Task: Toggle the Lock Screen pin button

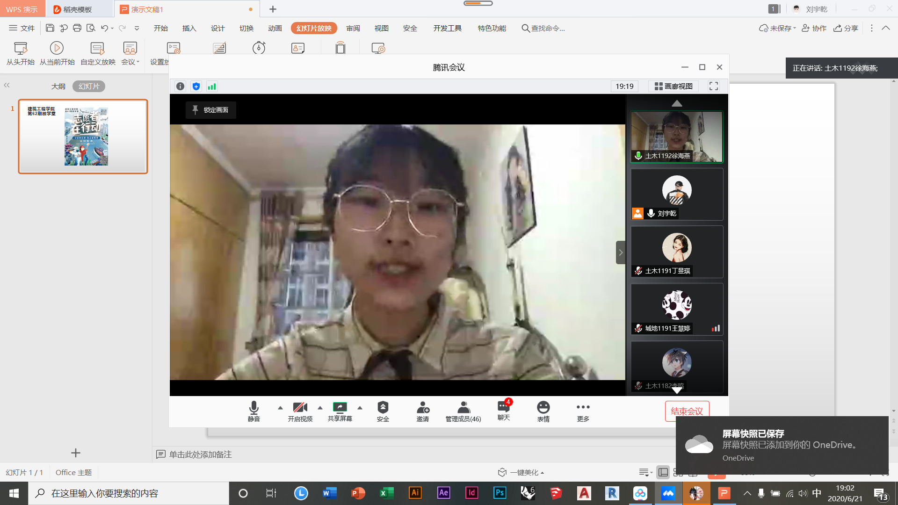Action: tap(211, 110)
